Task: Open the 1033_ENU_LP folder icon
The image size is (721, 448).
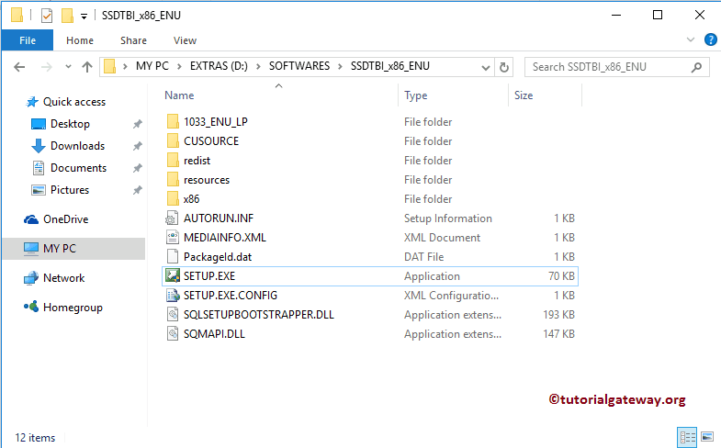Action: 173,122
